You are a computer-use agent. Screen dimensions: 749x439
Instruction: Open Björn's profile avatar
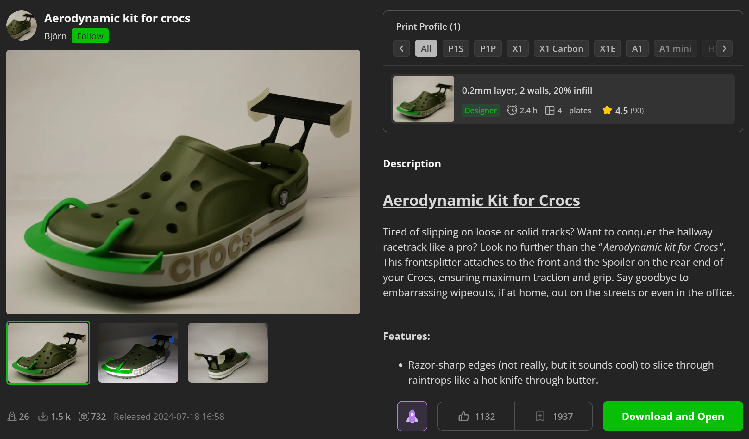[x=22, y=26]
